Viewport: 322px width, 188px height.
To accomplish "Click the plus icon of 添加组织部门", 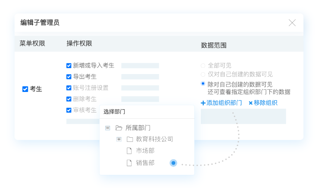I will click(x=203, y=103).
